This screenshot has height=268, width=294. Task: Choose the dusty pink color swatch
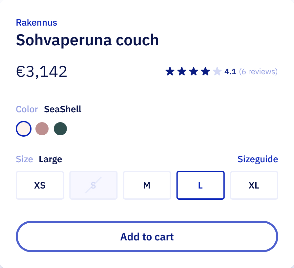(42, 129)
